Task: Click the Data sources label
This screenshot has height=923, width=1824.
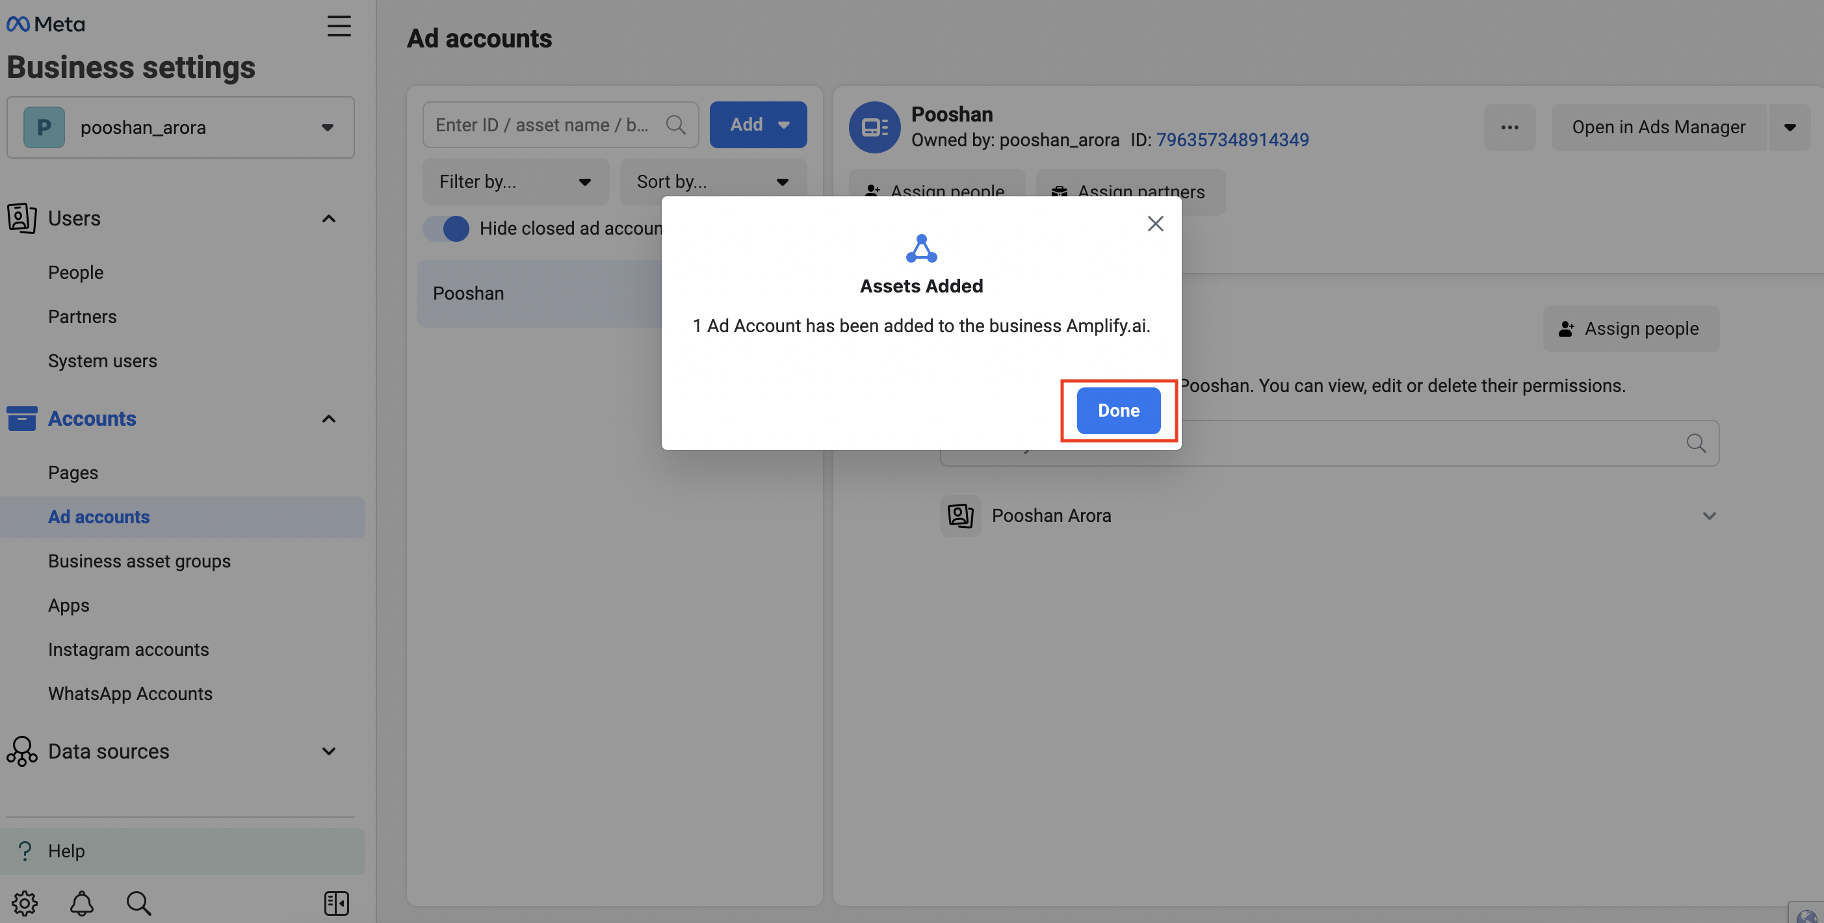Action: point(109,751)
